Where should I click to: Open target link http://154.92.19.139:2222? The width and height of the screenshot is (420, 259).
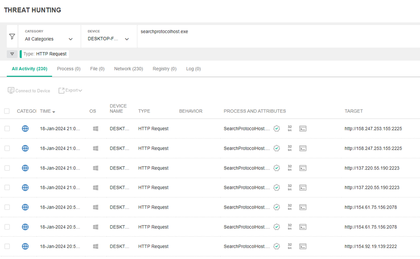pyautogui.click(x=370, y=246)
